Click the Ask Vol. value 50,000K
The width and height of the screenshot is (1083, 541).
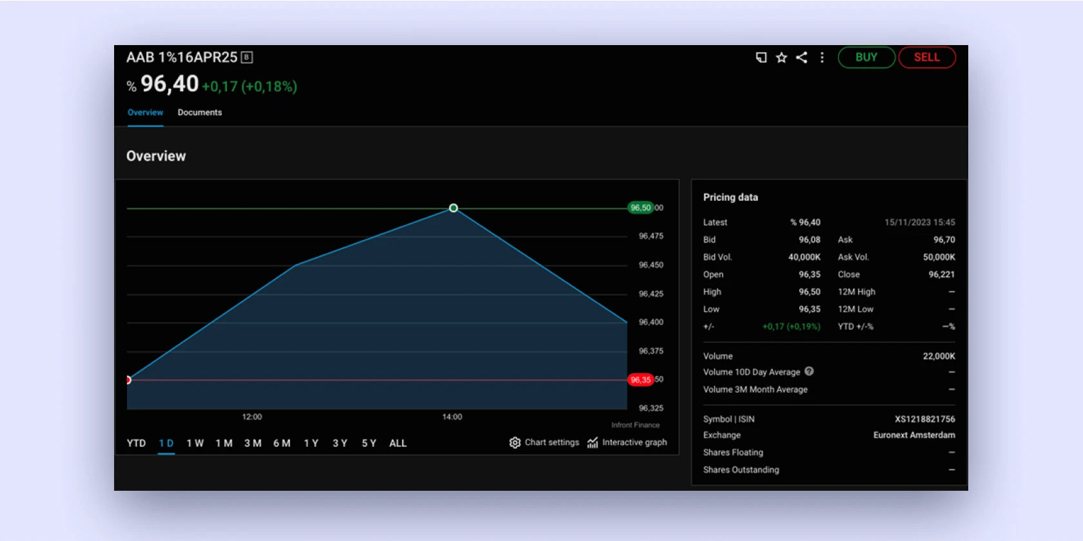[939, 257]
